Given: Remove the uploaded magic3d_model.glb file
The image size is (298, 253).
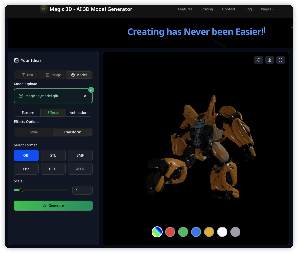Looking at the screenshot, I should click(85, 96).
